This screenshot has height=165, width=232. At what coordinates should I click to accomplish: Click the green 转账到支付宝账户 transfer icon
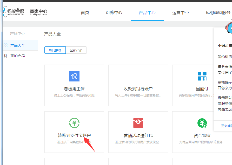(x=74, y=123)
